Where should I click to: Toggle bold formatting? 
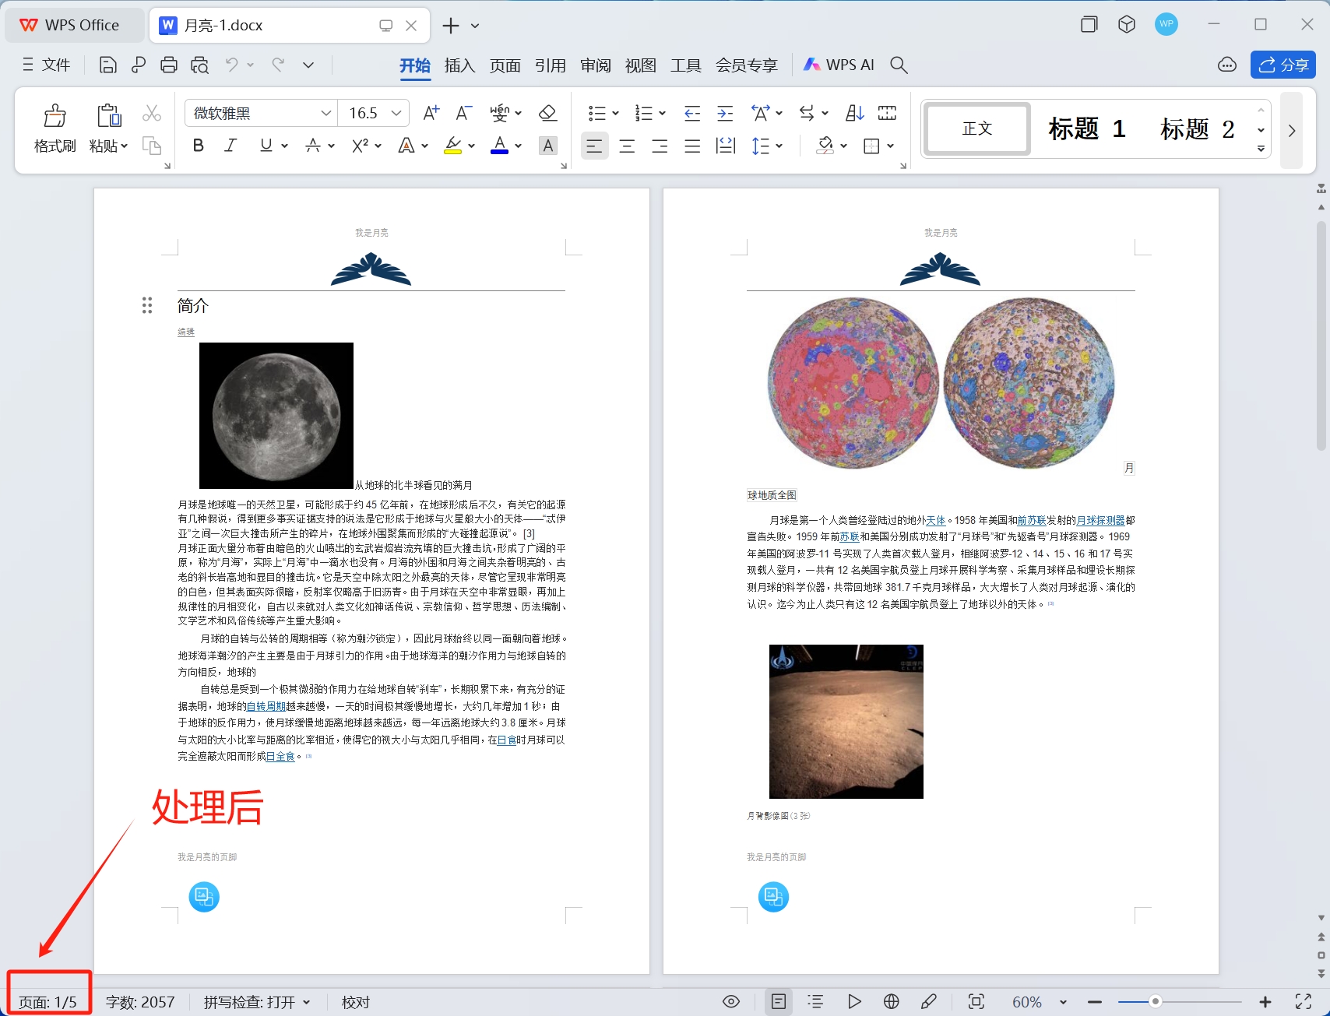pos(198,146)
